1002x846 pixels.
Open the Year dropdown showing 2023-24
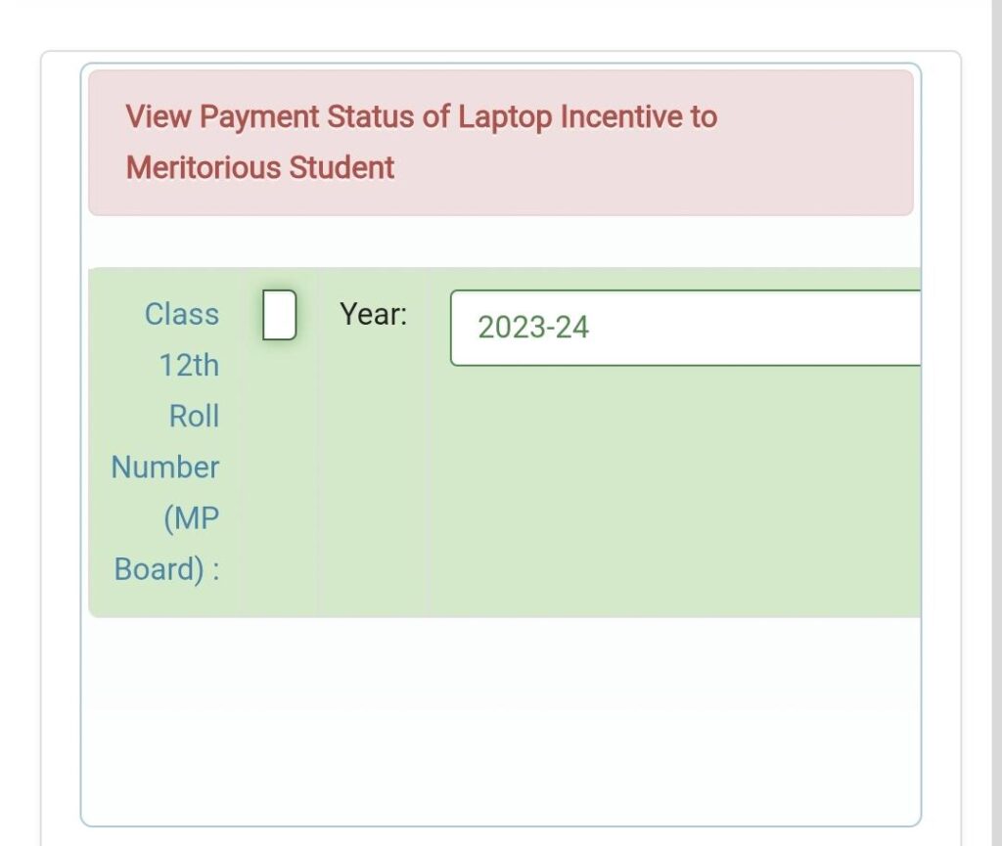pos(685,328)
